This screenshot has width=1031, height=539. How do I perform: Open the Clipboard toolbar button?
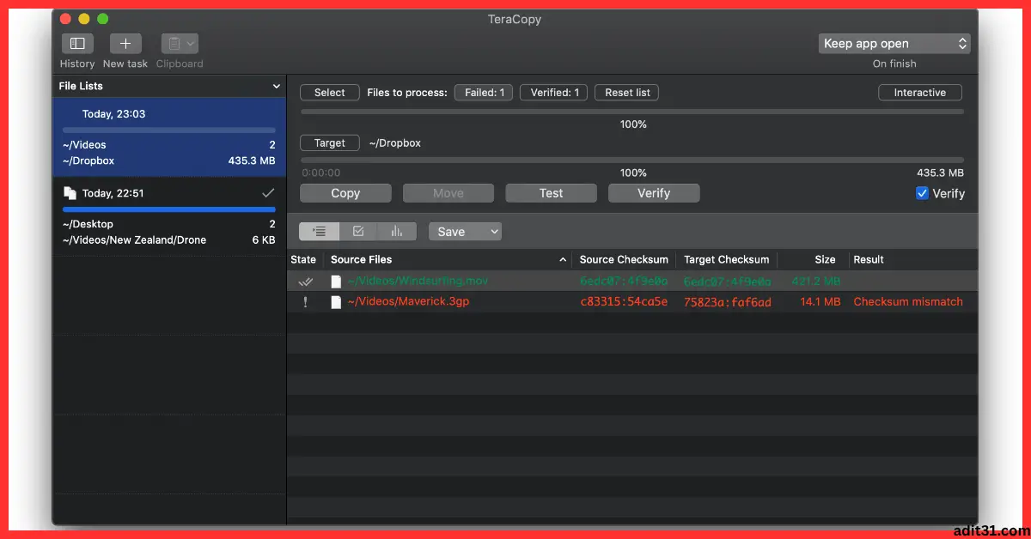[x=180, y=44]
